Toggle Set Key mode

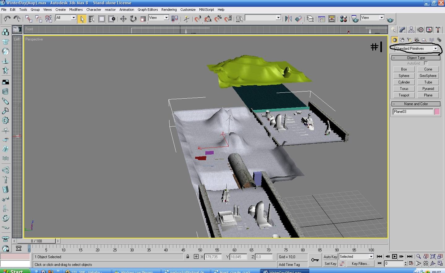click(x=330, y=264)
